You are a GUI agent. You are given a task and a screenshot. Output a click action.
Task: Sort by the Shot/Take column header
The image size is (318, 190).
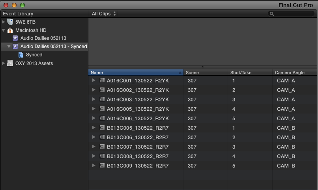pos(250,73)
